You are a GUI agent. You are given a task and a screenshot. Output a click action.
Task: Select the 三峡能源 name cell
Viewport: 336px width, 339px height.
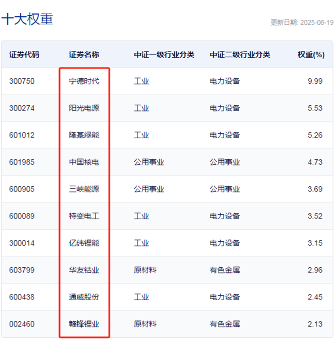[x=84, y=189]
